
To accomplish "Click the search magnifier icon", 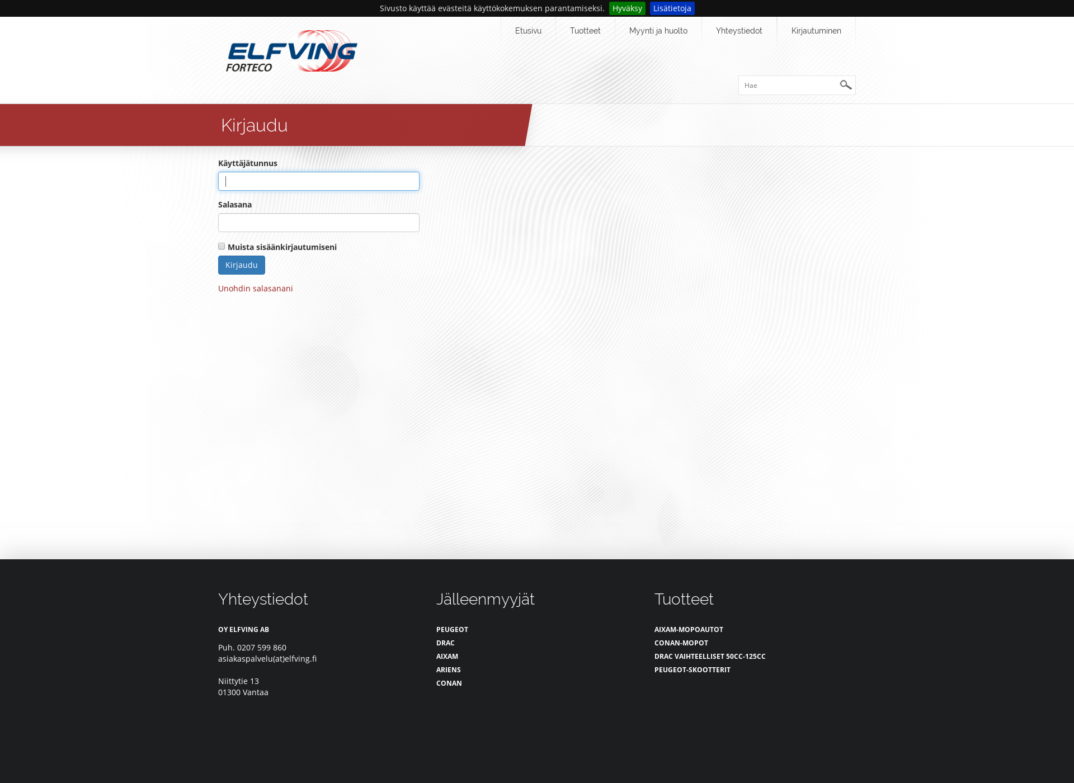I will point(845,85).
